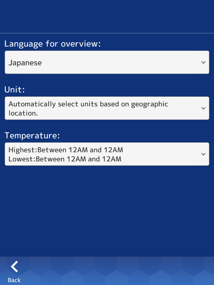Click the chevron on the Temperature dropdown
214x285 pixels.
204,154
